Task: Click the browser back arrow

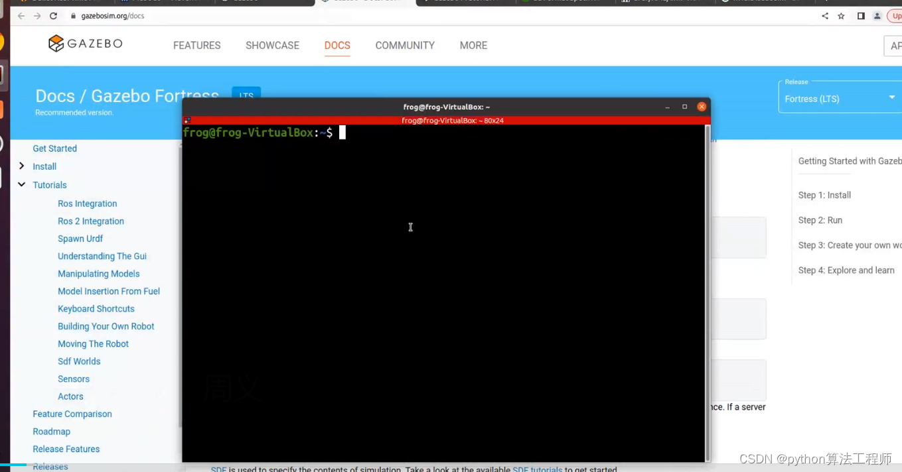Action: [x=21, y=16]
